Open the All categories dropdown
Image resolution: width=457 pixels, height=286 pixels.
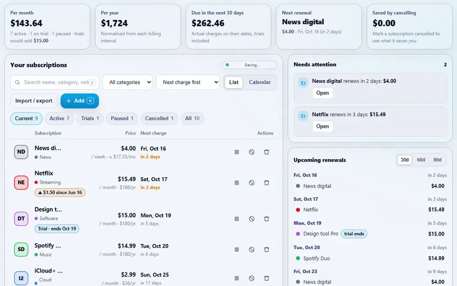[128, 82]
